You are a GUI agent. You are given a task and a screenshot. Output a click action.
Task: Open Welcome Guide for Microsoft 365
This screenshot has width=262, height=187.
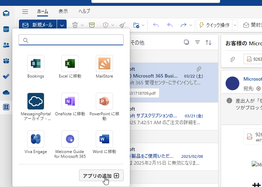pos(70,139)
